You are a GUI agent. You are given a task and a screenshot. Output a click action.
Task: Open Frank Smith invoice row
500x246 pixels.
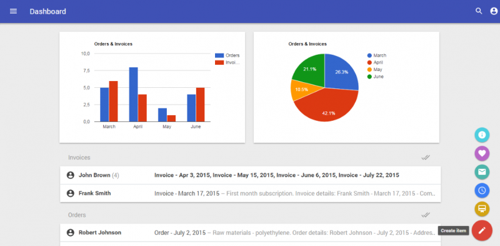pyautogui.click(x=251, y=193)
